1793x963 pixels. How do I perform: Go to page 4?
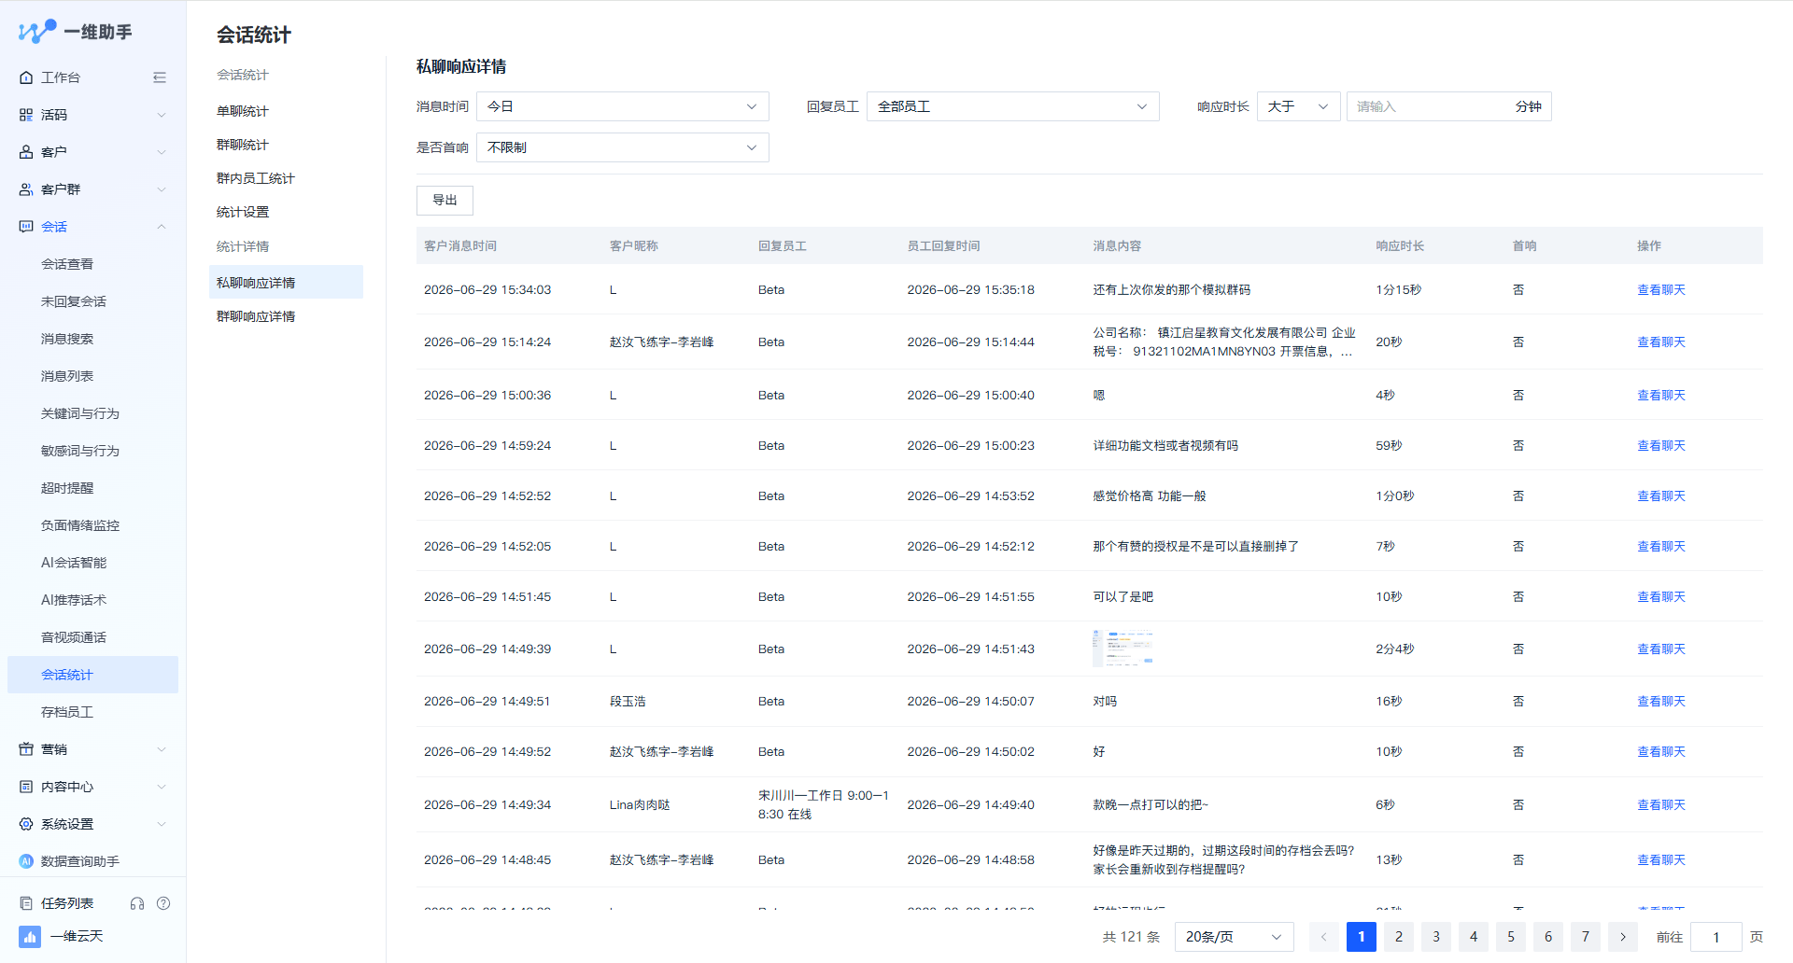coord(1474,937)
